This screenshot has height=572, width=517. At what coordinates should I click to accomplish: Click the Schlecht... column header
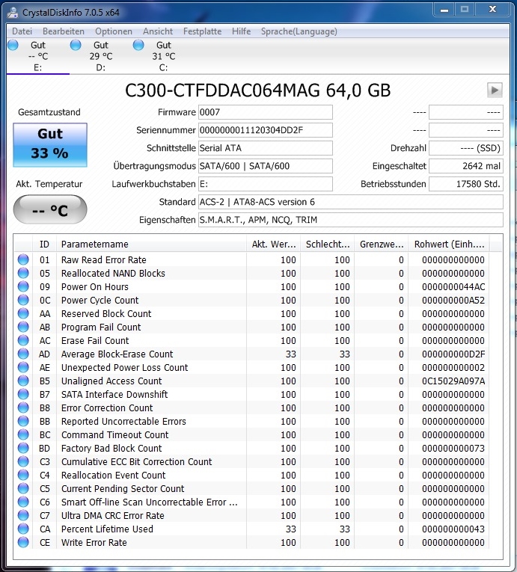tap(328, 244)
